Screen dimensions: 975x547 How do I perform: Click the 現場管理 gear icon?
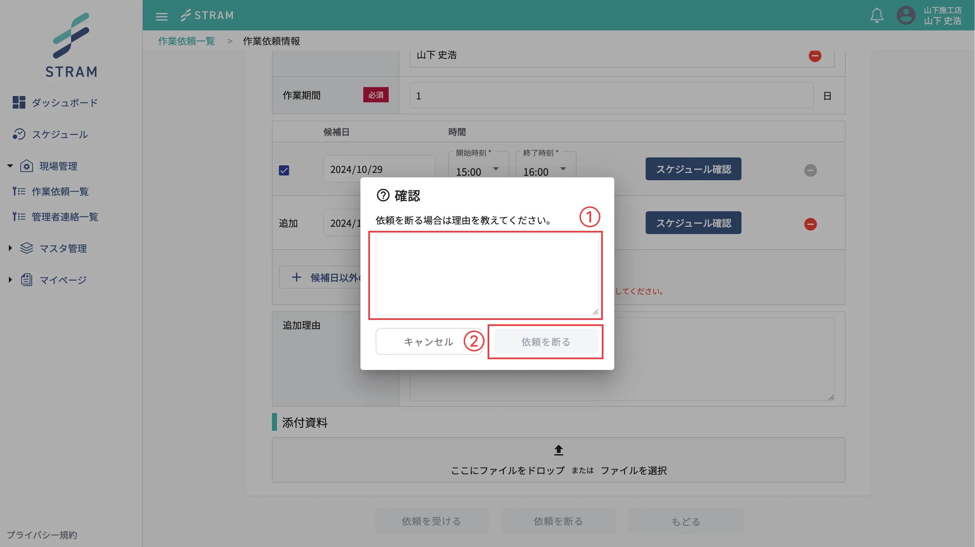tap(27, 166)
